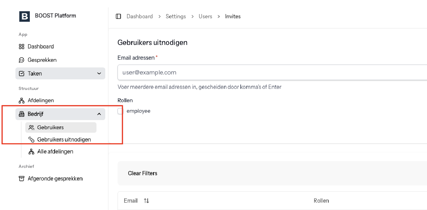Click the Bedrijf building icon

click(21, 114)
